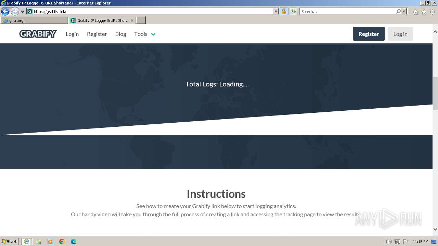
Task: Open the Login nav link
Action: tap(72, 34)
